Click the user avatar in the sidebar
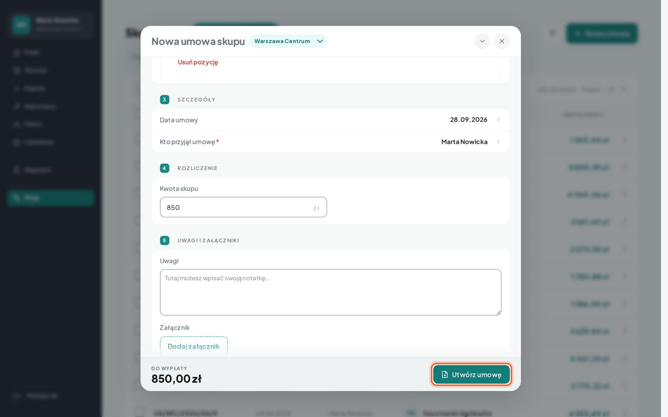Viewport: 668px width, 417px height. (x=21, y=25)
